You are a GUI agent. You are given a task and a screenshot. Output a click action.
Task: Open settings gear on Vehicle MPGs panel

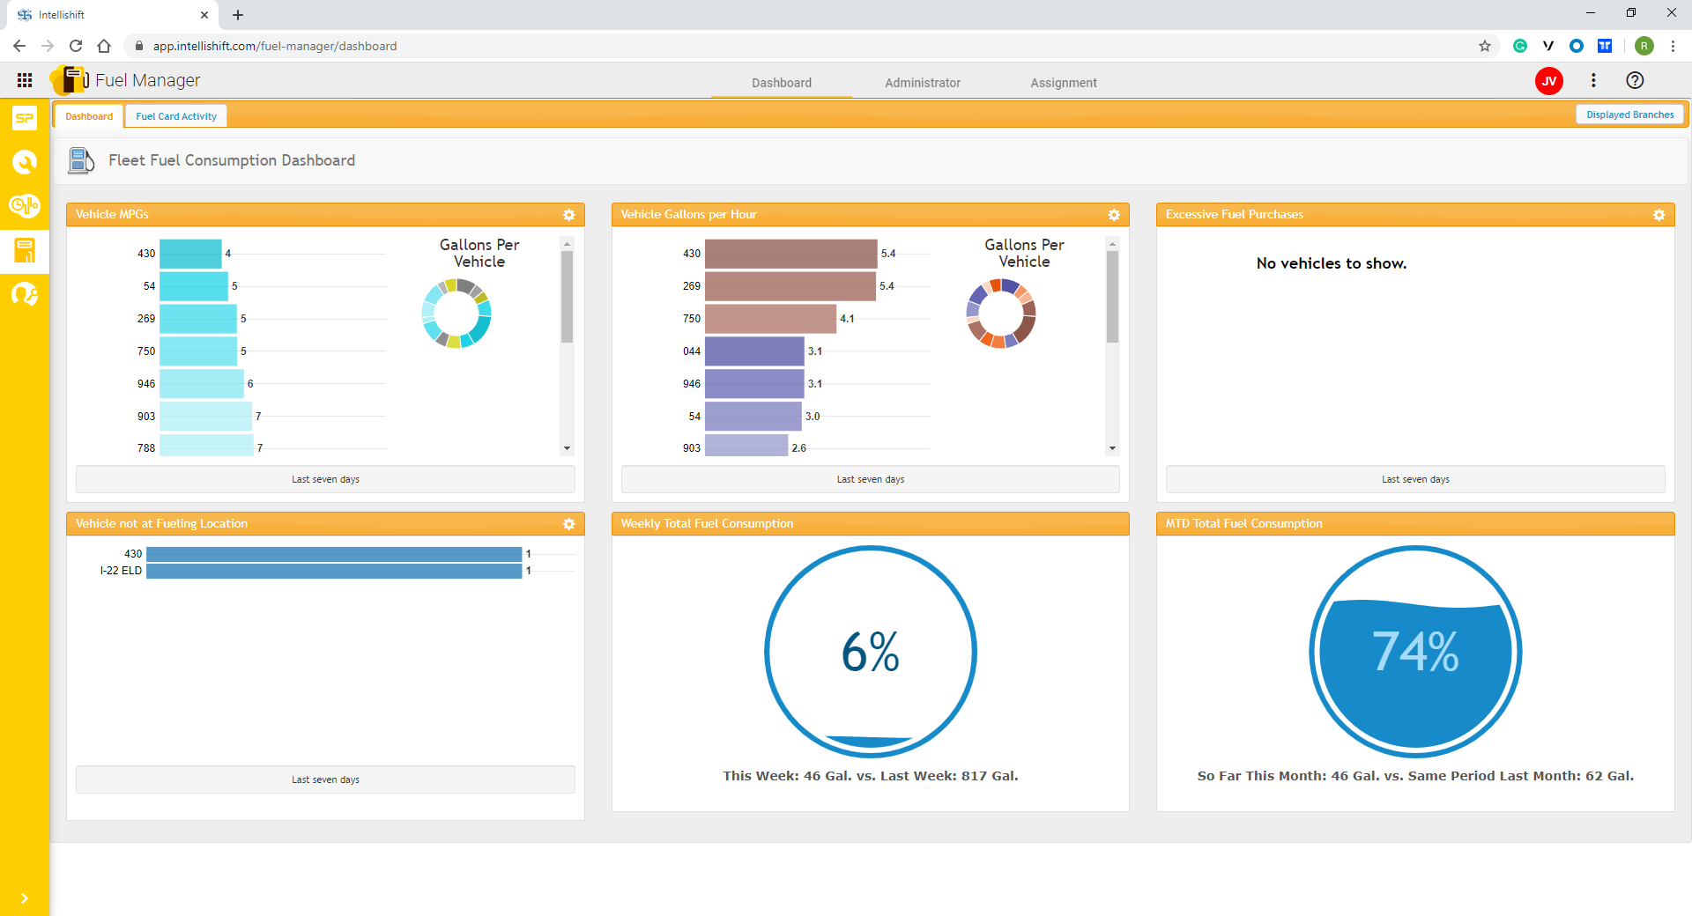pyautogui.click(x=568, y=215)
